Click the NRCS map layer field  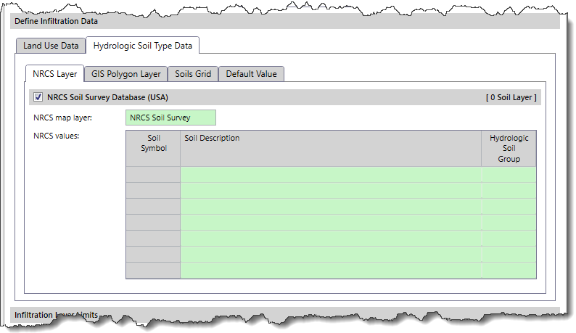click(x=170, y=118)
